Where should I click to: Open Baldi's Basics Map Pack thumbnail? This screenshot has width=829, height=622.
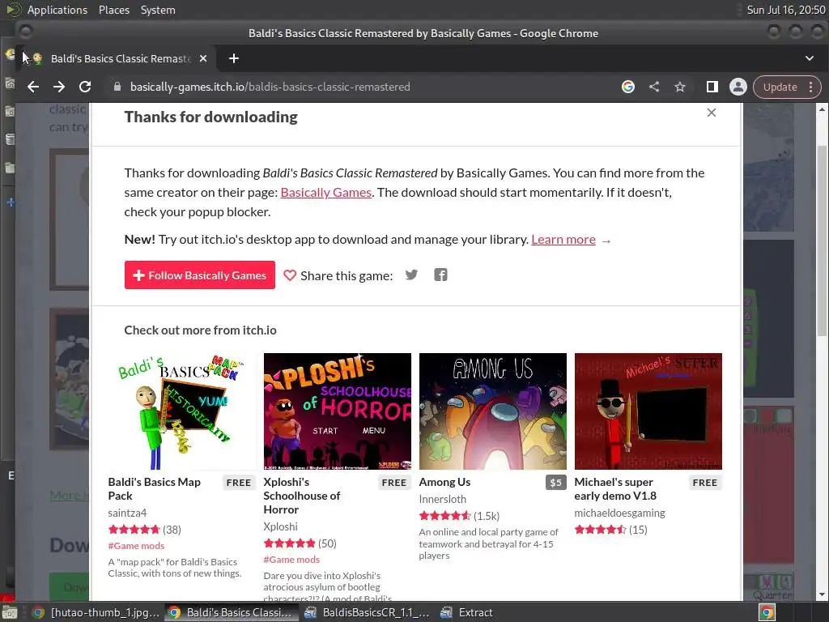181,411
